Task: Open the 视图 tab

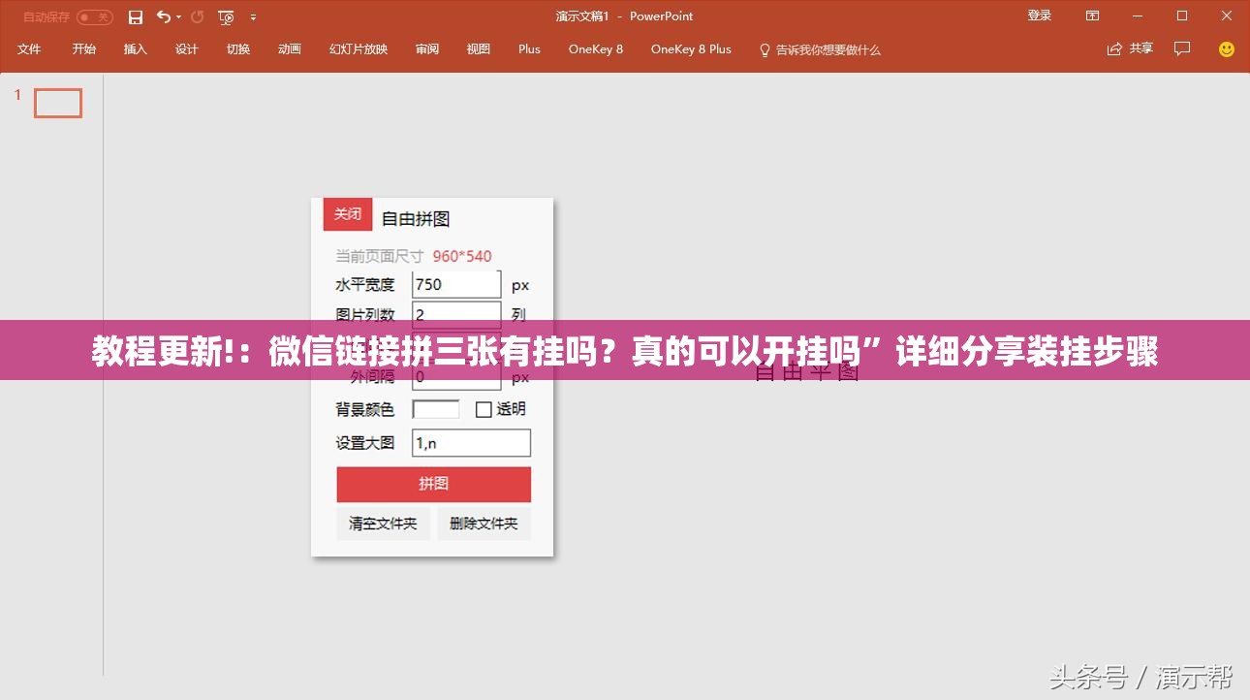Action: [x=479, y=49]
